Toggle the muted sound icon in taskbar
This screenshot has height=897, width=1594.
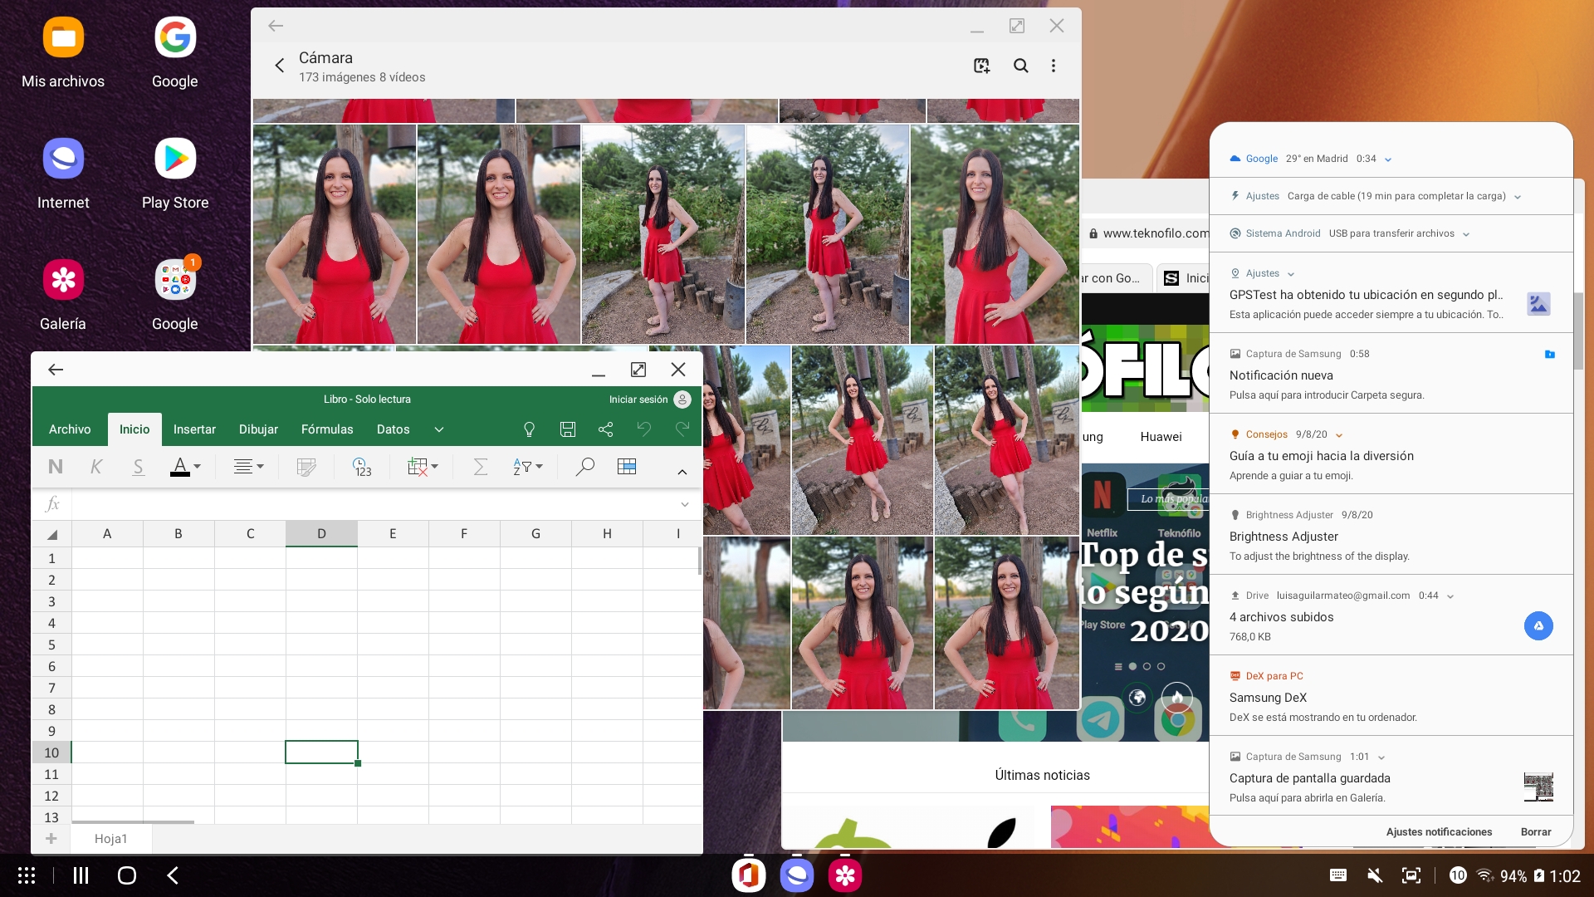click(x=1375, y=875)
